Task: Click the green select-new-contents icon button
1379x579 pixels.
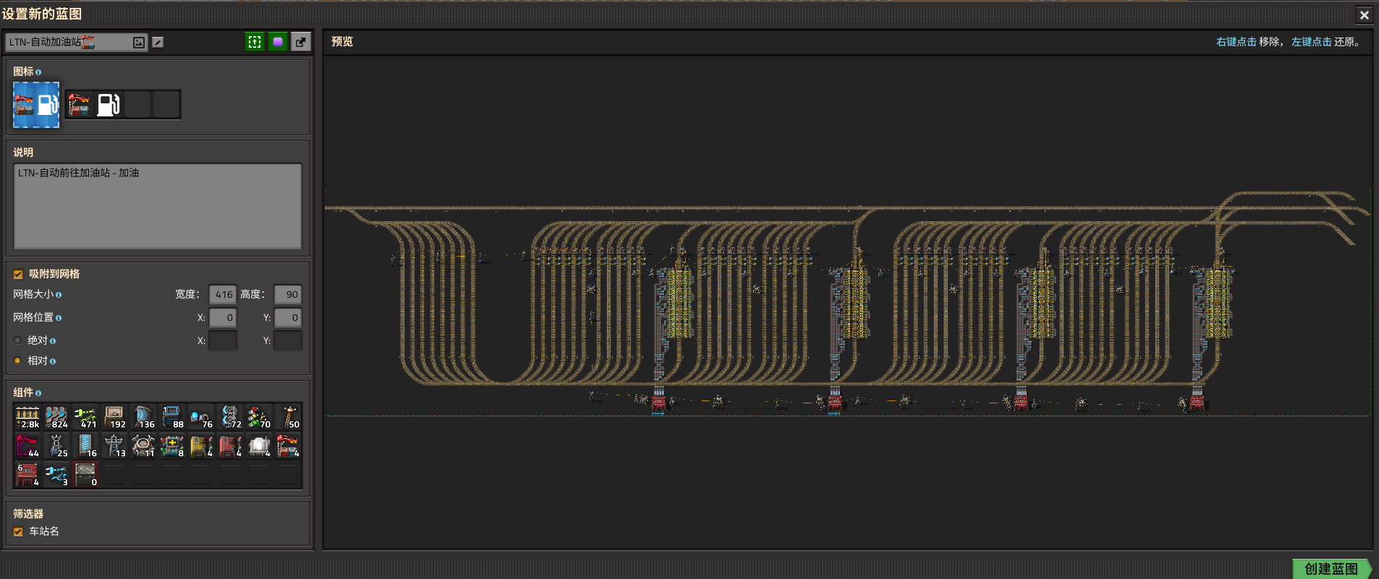Action: coord(255,42)
